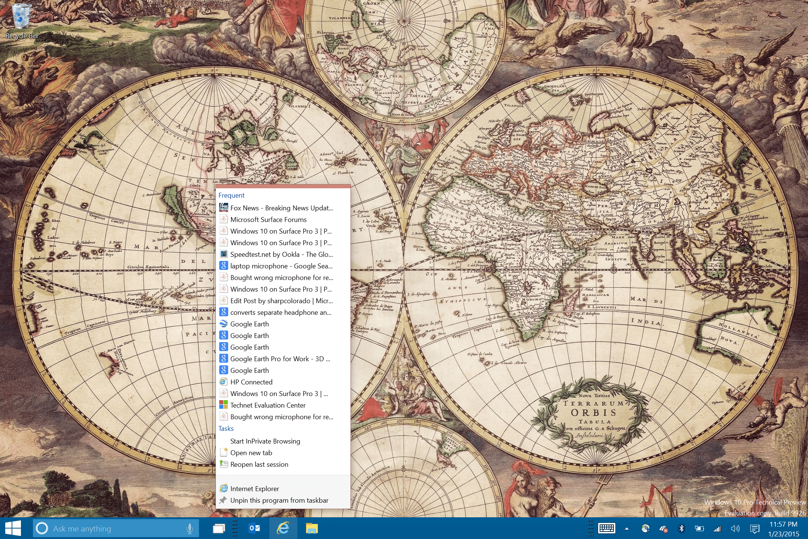Choose Start InPrivate Browsing task

pyautogui.click(x=283, y=441)
